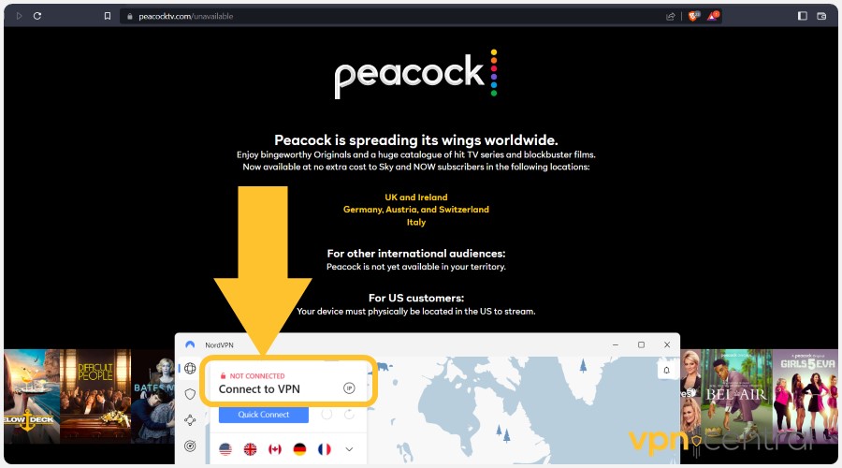Screen dimensions: 842x468
Task: Toggle the browser sidebar panel
Action: (803, 16)
